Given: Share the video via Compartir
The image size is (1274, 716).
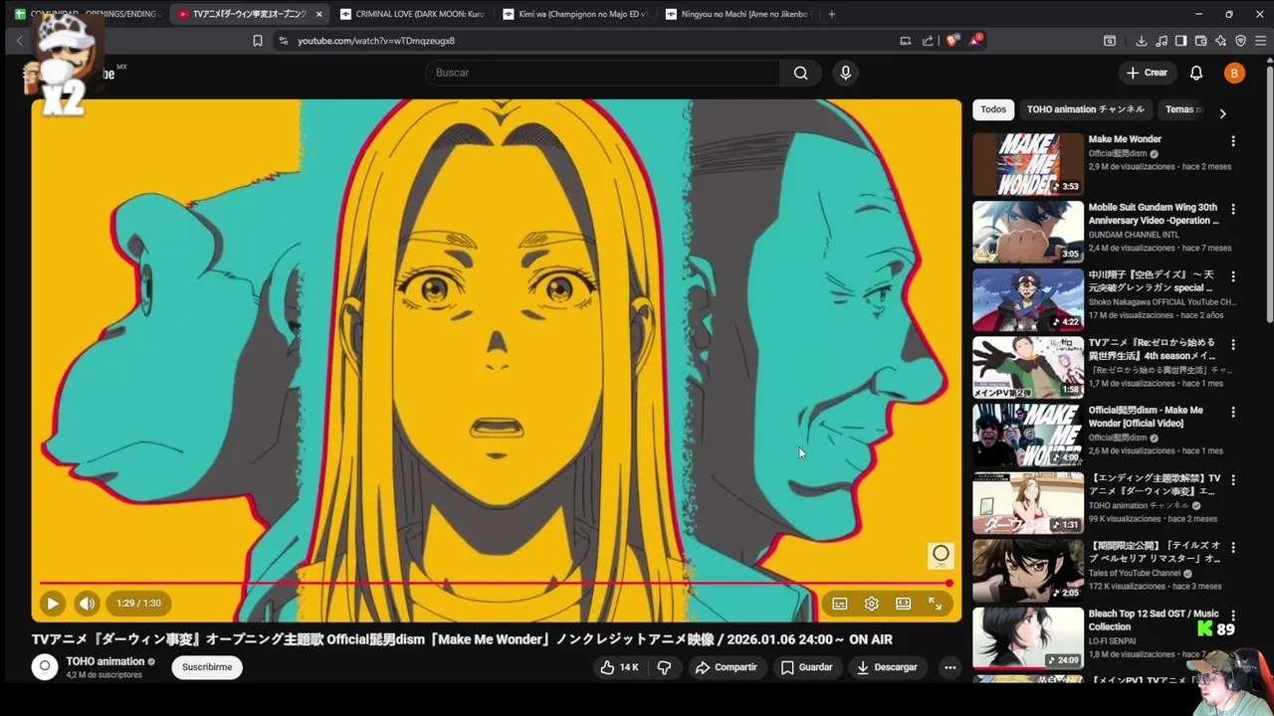Looking at the screenshot, I should (x=726, y=667).
